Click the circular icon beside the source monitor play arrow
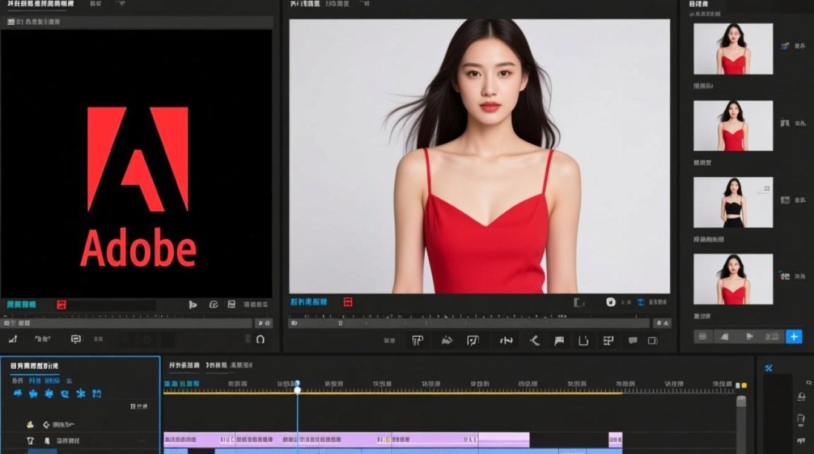Viewport: 814px width, 454px height. [x=213, y=304]
